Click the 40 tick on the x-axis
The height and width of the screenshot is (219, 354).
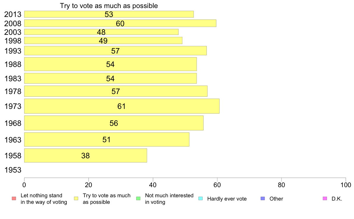153,185
